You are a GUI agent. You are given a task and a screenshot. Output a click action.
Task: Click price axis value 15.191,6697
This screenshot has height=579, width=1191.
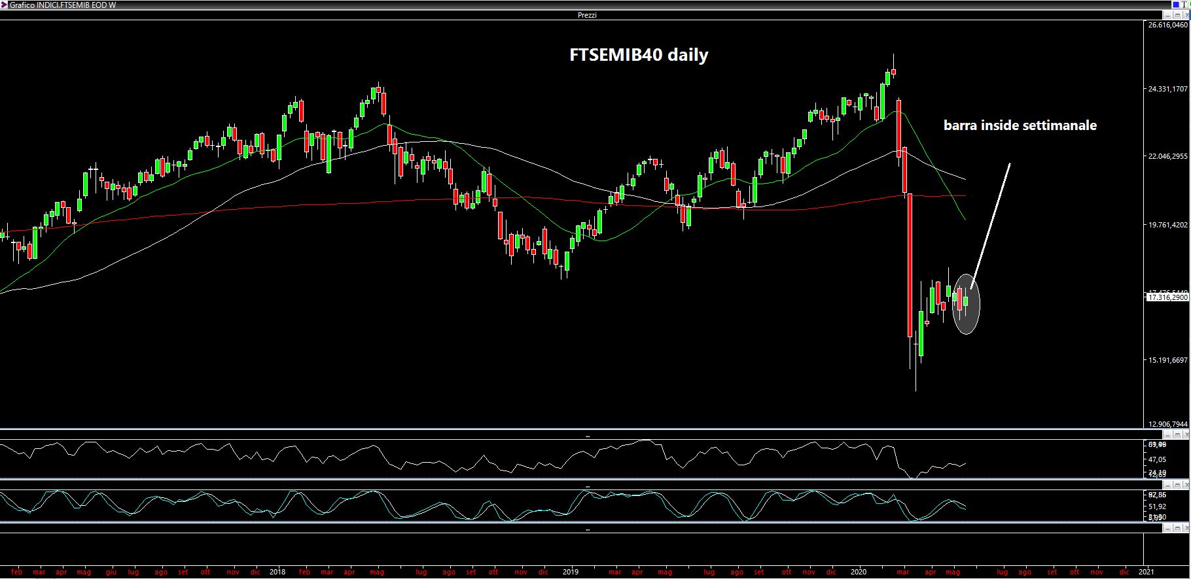(x=1168, y=360)
